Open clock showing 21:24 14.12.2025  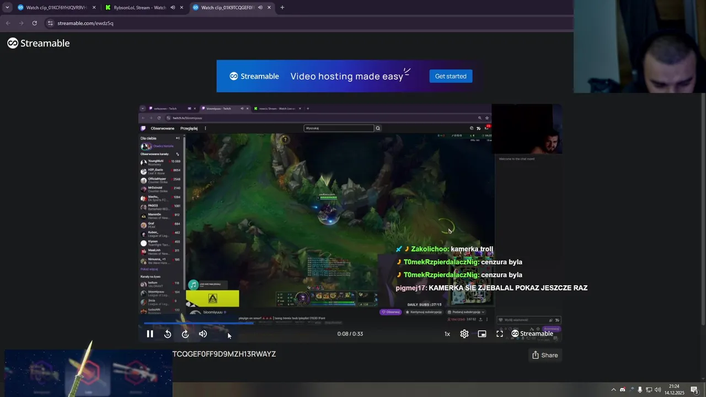(675, 390)
